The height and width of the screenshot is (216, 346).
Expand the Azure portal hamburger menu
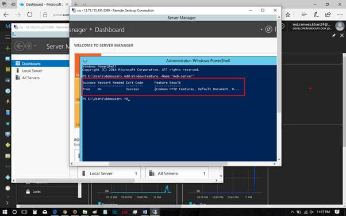[x=7, y=37]
